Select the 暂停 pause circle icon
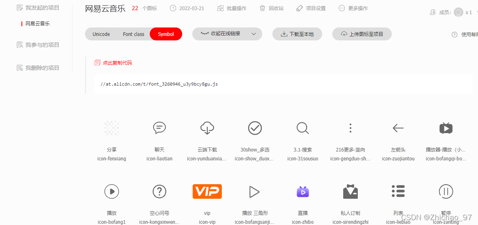The image size is (478, 225). (446, 191)
